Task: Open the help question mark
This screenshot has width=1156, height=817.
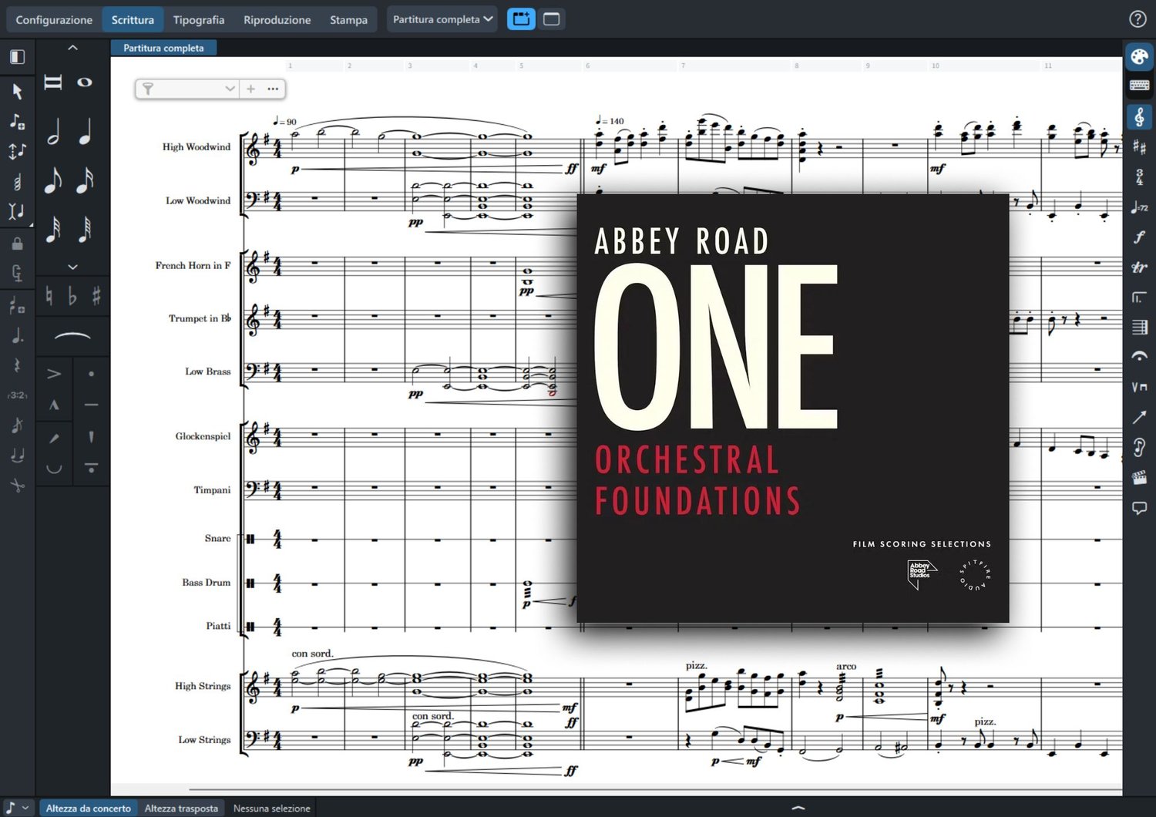Action: pos(1138,19)
